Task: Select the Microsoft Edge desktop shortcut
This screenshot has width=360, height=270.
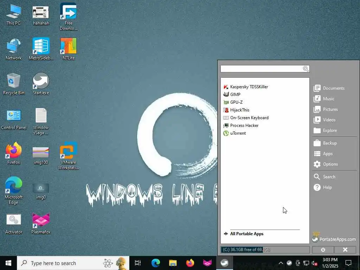Action: pos(14,191)
